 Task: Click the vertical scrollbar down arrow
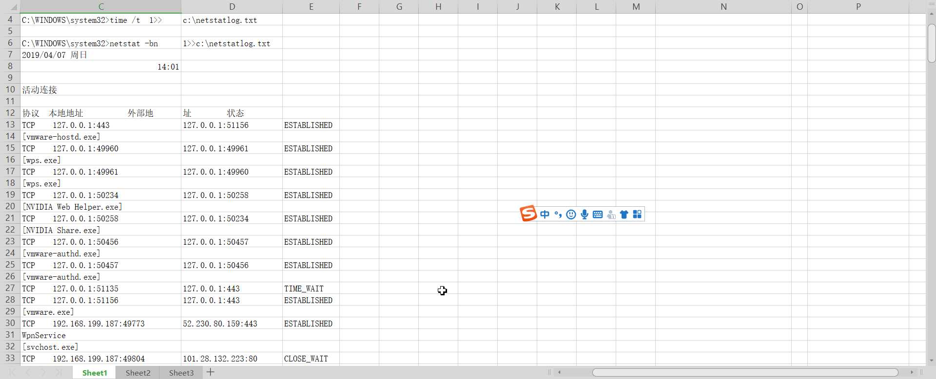931,361
